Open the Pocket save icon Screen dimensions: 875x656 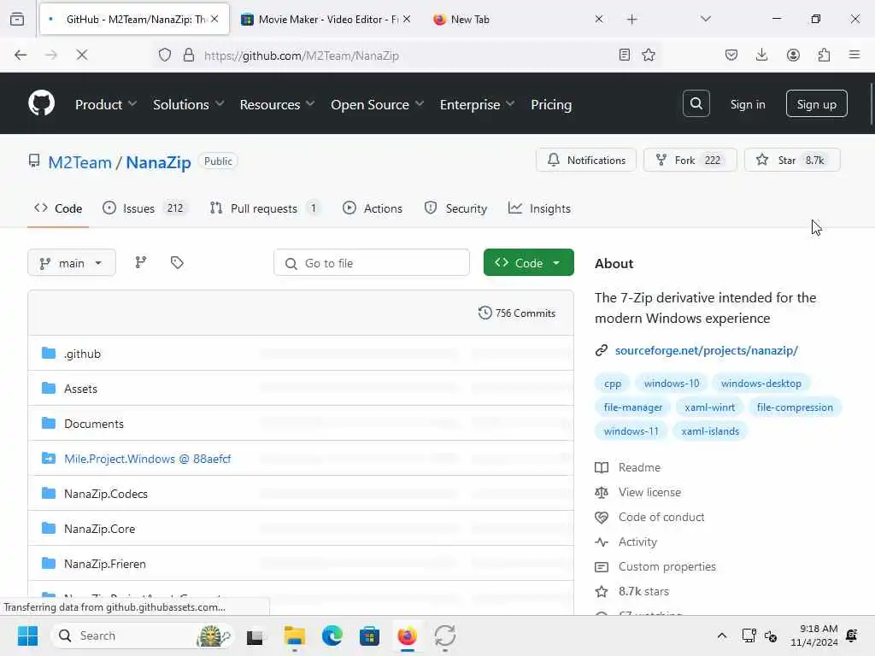(x=731, y=55)
